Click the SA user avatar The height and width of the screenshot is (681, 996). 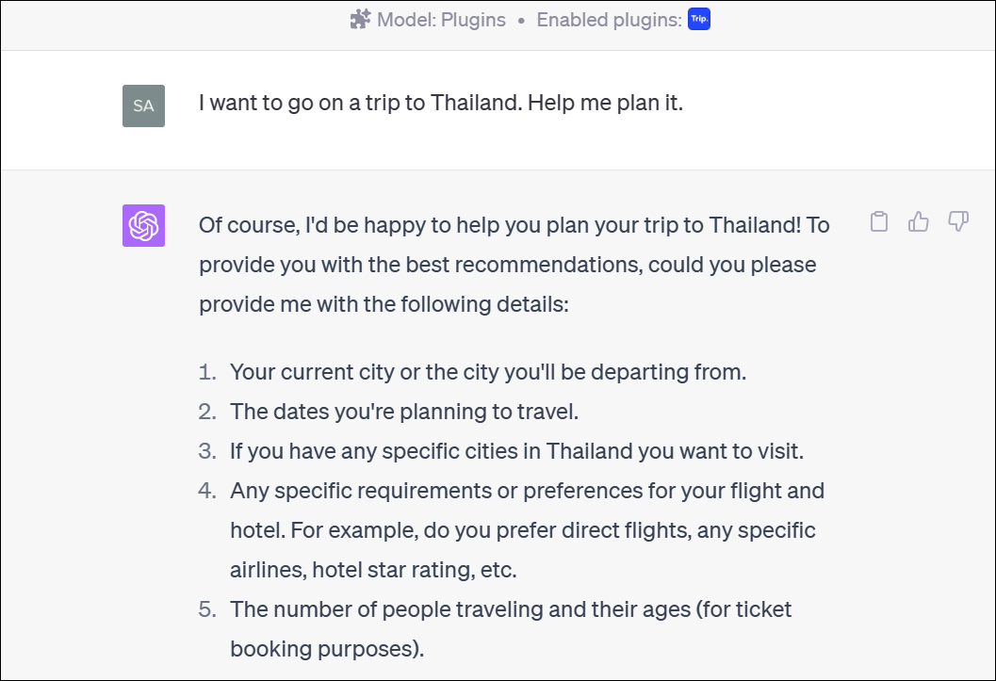click(143, 105)
